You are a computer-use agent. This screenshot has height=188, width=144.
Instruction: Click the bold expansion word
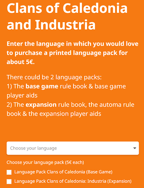click(x=41, y=105)
